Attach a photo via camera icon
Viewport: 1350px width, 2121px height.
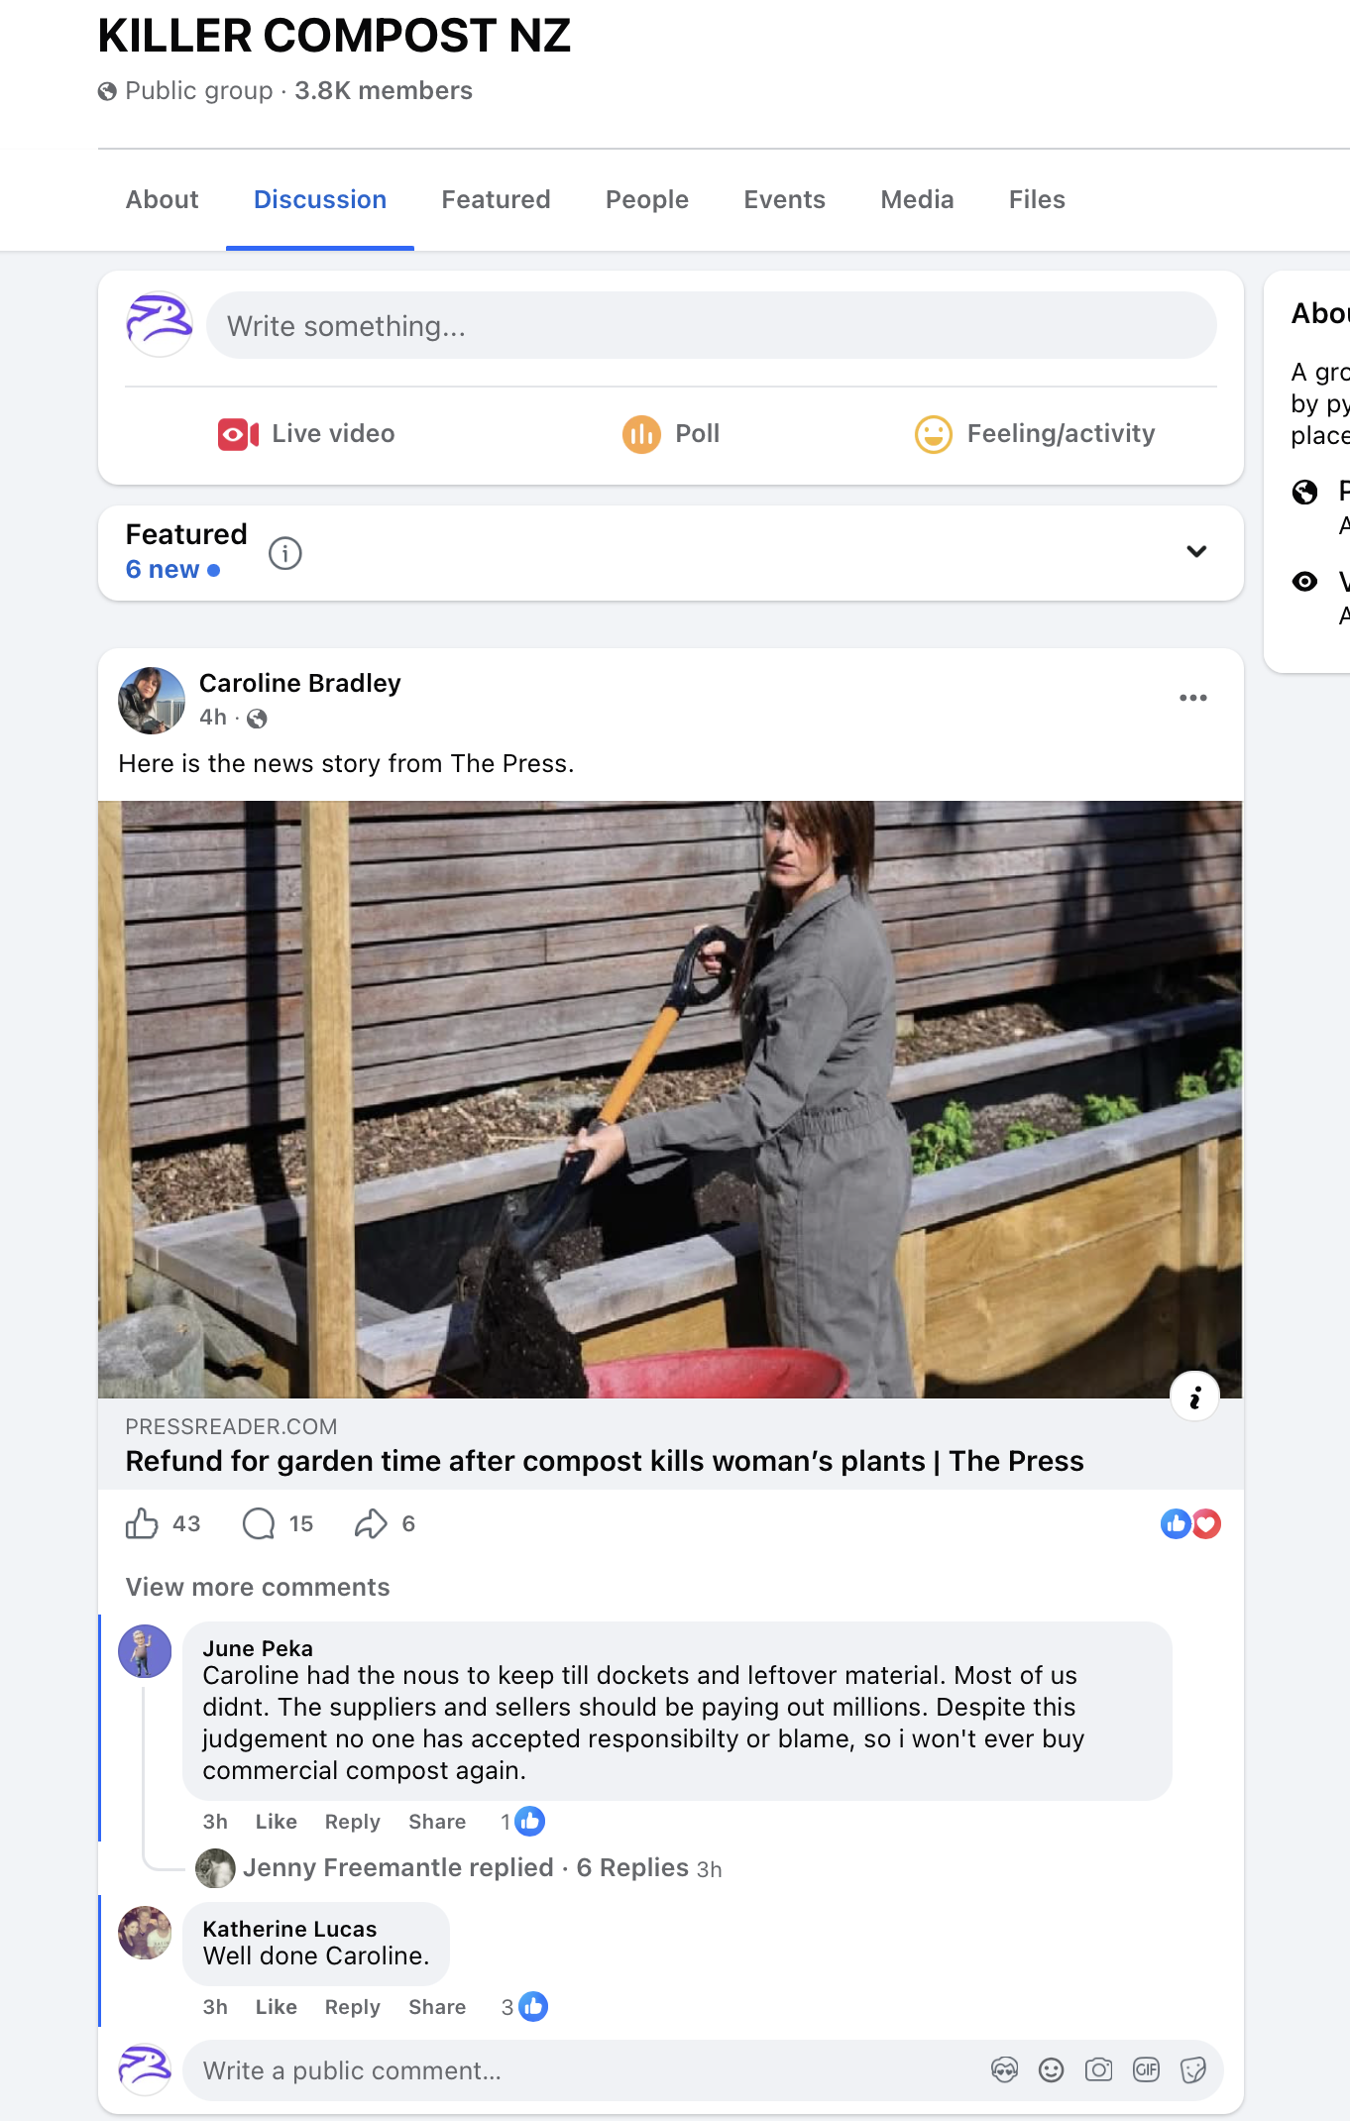(1098, 2069)
